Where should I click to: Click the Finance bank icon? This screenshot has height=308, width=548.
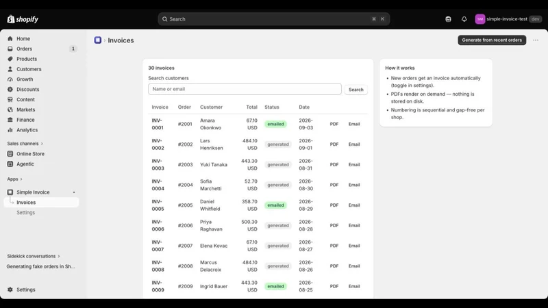10,120
